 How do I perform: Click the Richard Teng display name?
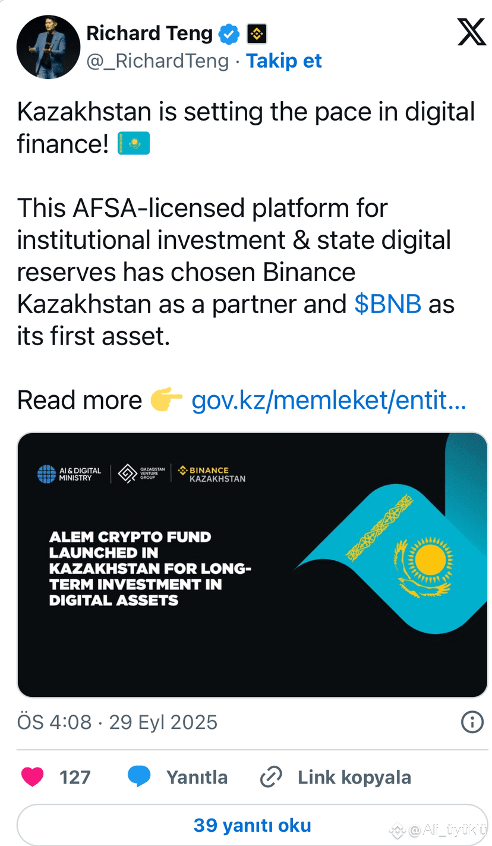click(x=150, y=33)
